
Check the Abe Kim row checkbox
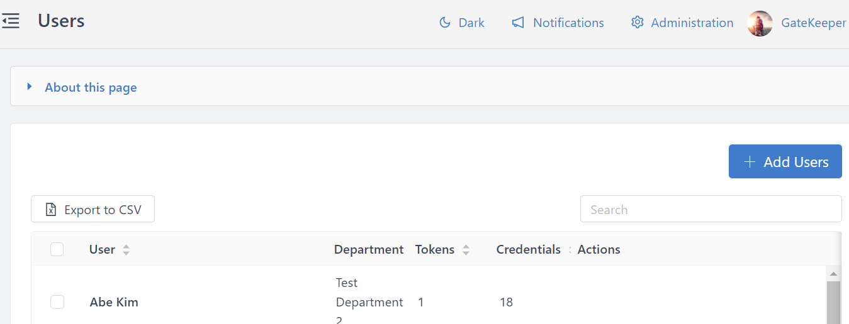(57, 302)
